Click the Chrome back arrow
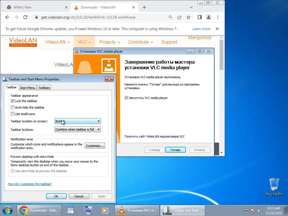This screenshot has height=216, width=288. (7, 17)
